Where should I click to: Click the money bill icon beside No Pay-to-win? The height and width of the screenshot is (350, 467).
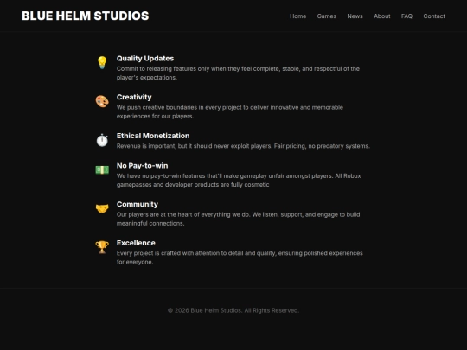coord(102,170)
